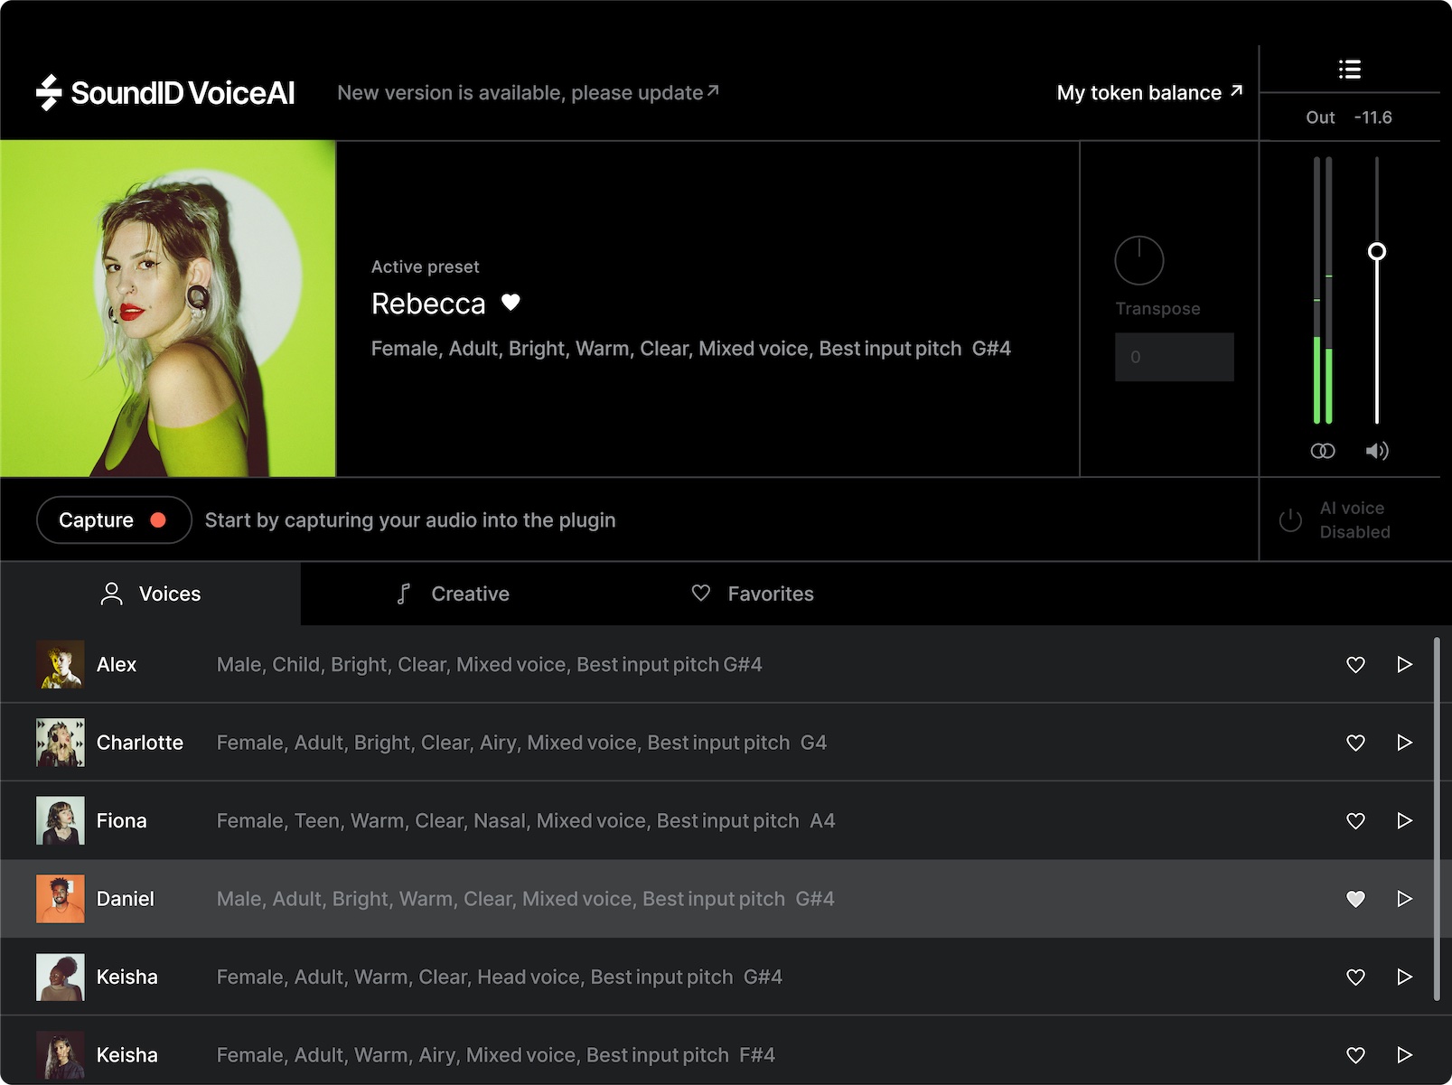Check My token balance
This screenshot has height=1085, width=1452.
tap(1148, 92)
